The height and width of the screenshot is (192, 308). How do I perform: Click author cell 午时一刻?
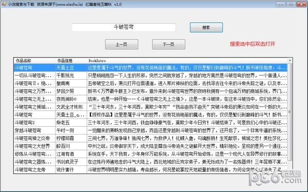click(71, 130)
